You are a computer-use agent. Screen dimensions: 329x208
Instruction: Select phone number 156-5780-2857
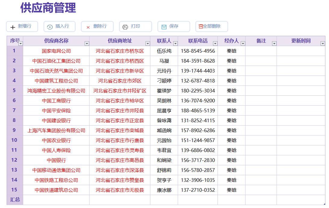(198, 170)
